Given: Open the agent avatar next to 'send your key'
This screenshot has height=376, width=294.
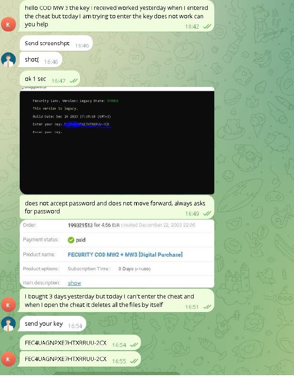Looking at the screenshot, I should point(8,324).
